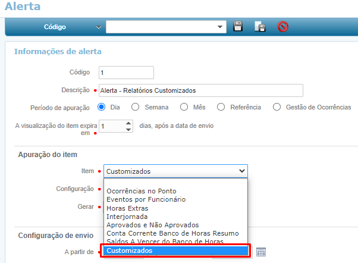Increase expiration days with up arrow
Image resolution: width=358 pixels, height=263 pixels.
[x=128, y=123]
